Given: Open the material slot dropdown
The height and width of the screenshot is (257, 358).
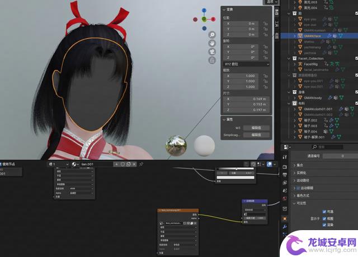Looking at the screenshot, I should (58, 164).
